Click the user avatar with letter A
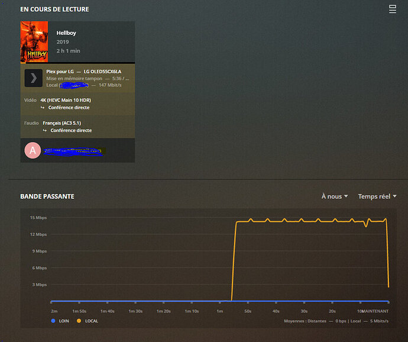This screenshot has width=408, height=342. (33, 150)
